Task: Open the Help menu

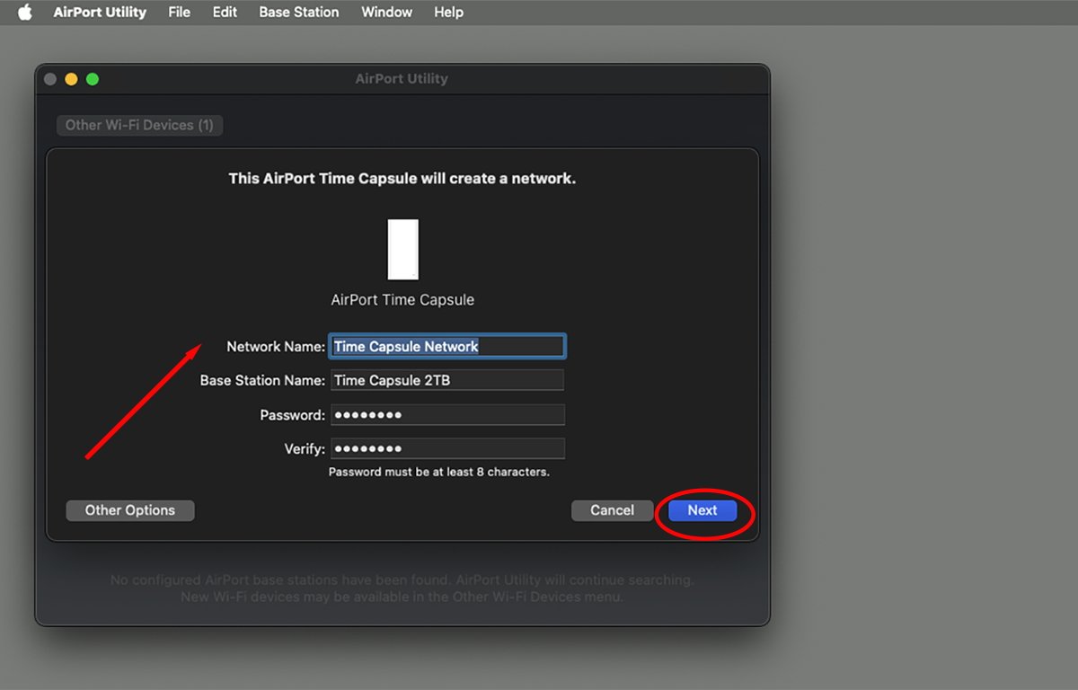Action: click(448, 13)
